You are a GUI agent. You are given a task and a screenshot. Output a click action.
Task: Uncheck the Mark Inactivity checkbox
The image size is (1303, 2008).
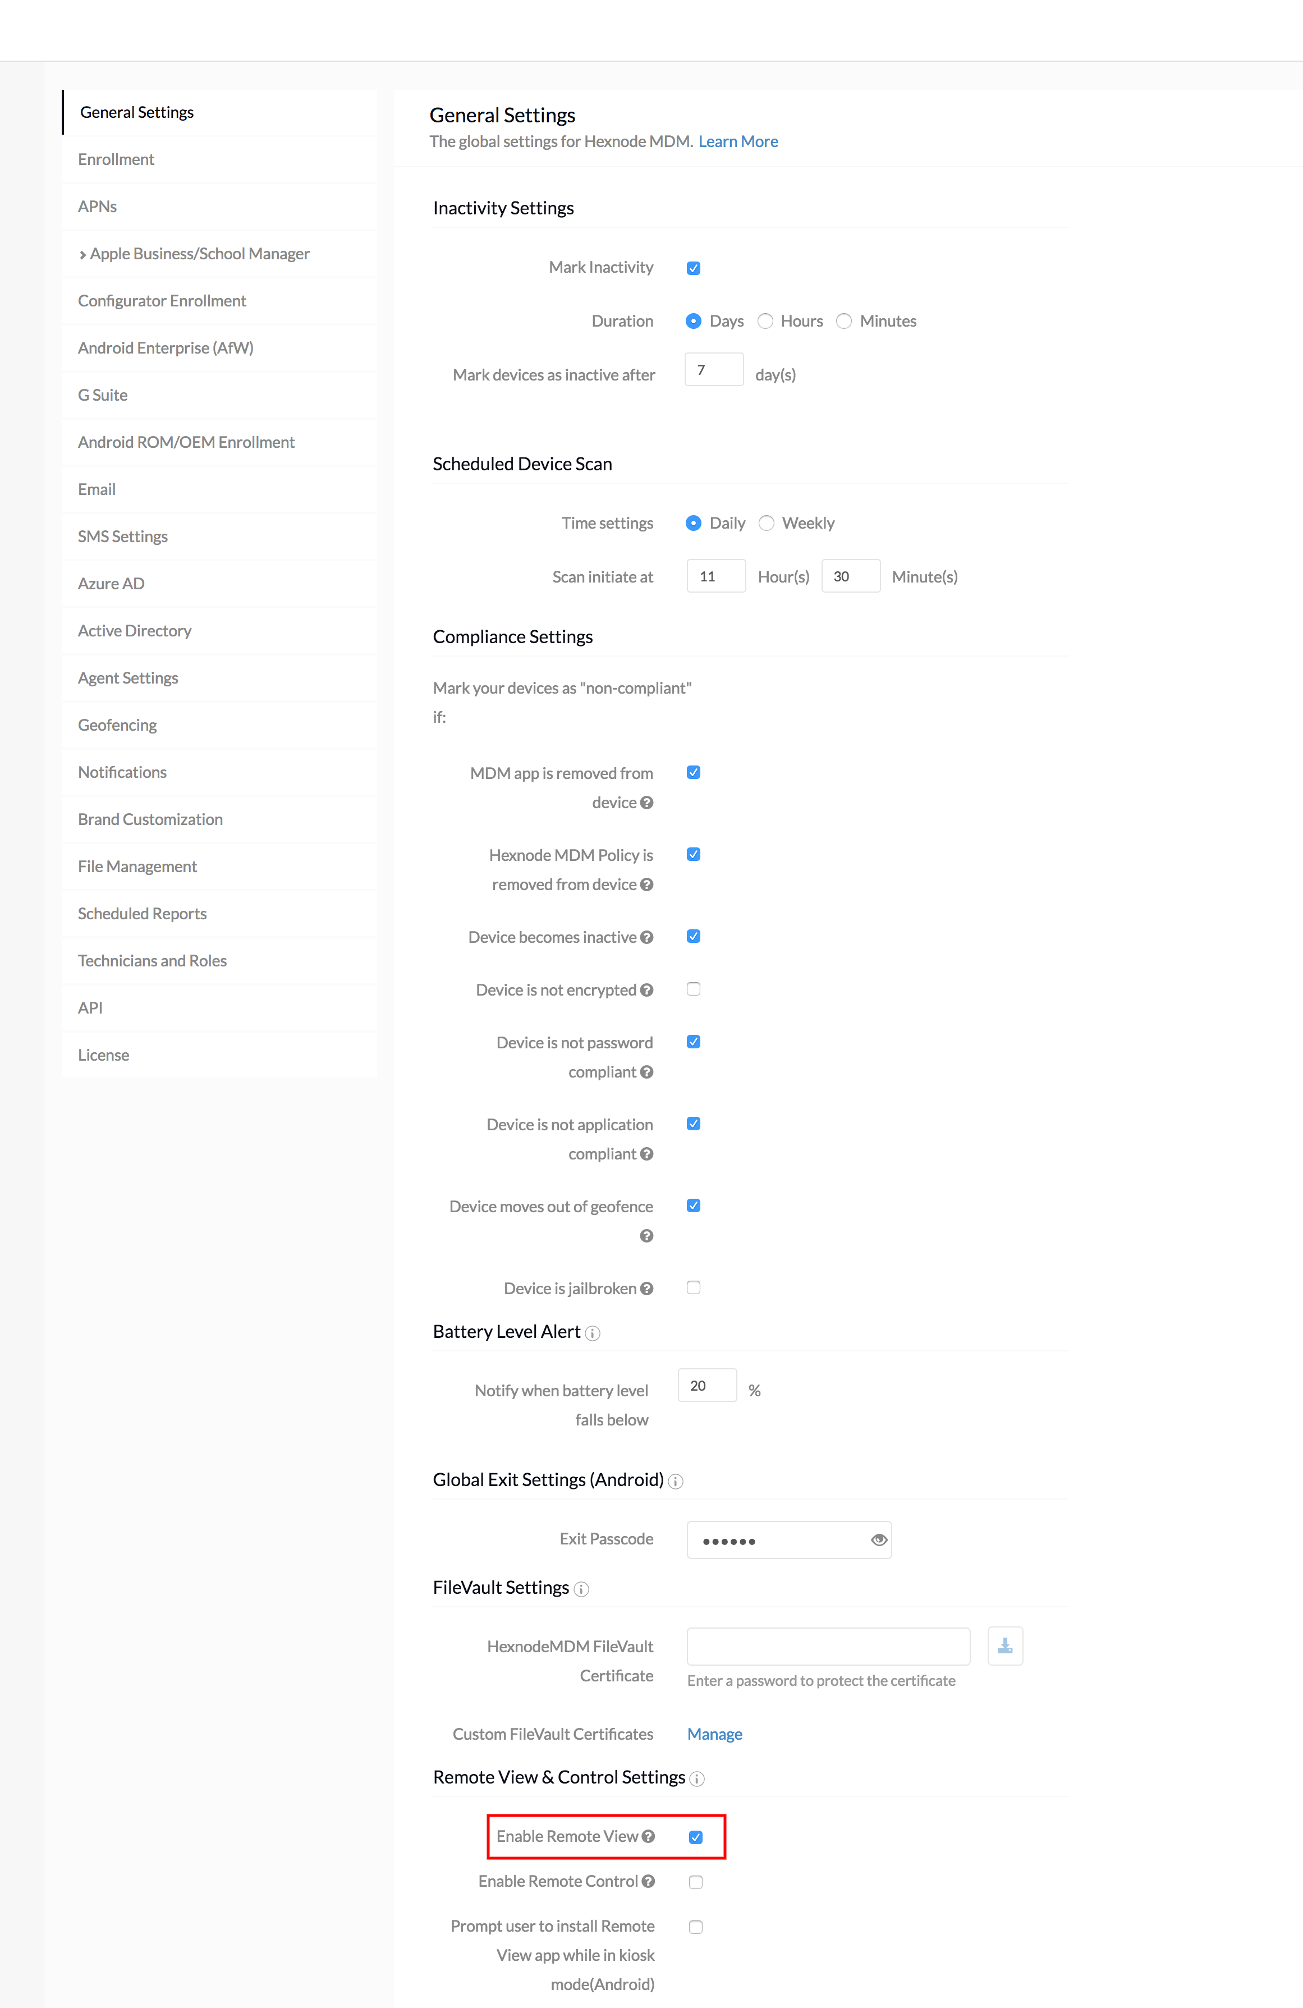[693, 268]
